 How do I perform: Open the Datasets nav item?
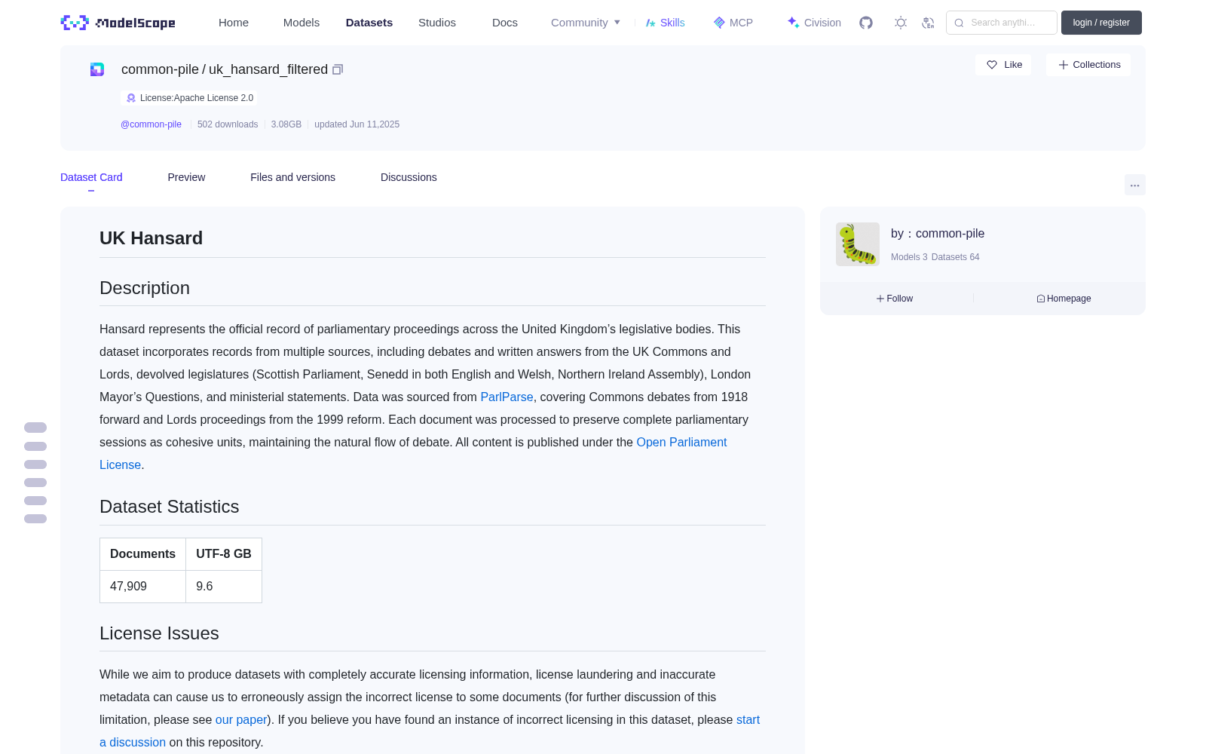click(369, 23)
